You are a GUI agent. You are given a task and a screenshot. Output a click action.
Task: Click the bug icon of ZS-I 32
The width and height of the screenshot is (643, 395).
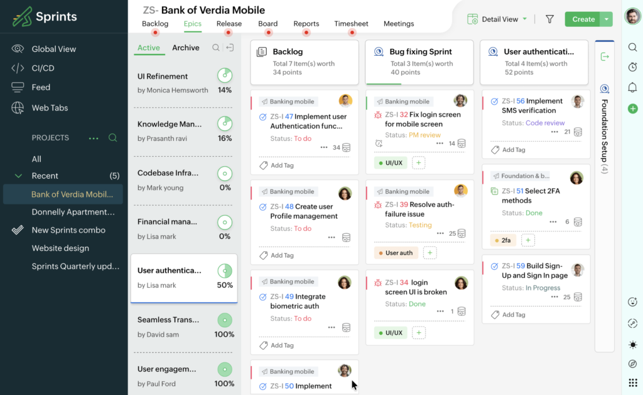pyautogui.click(x=378, y=115)
